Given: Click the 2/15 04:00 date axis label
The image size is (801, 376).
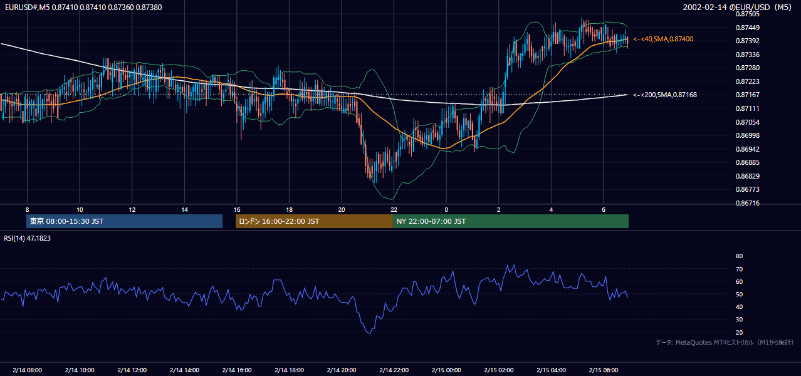Looking at the screenshot, I should [x=551, y=370].
